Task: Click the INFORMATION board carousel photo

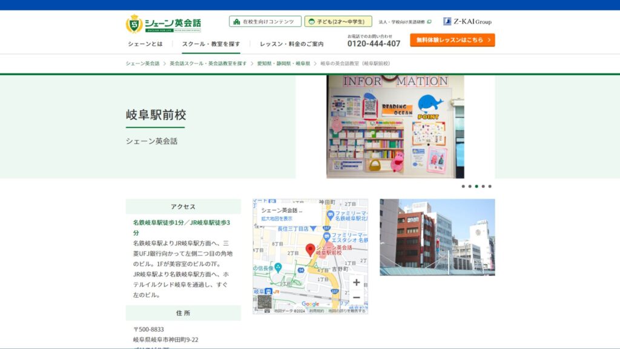Action: point(395,127)
